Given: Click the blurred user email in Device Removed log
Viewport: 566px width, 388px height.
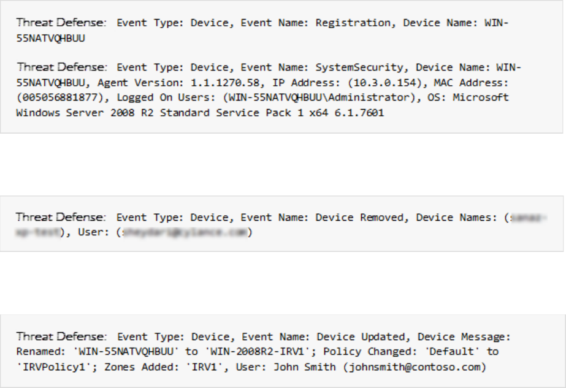Looking at the screenshot, I should (x=174, y=233).
